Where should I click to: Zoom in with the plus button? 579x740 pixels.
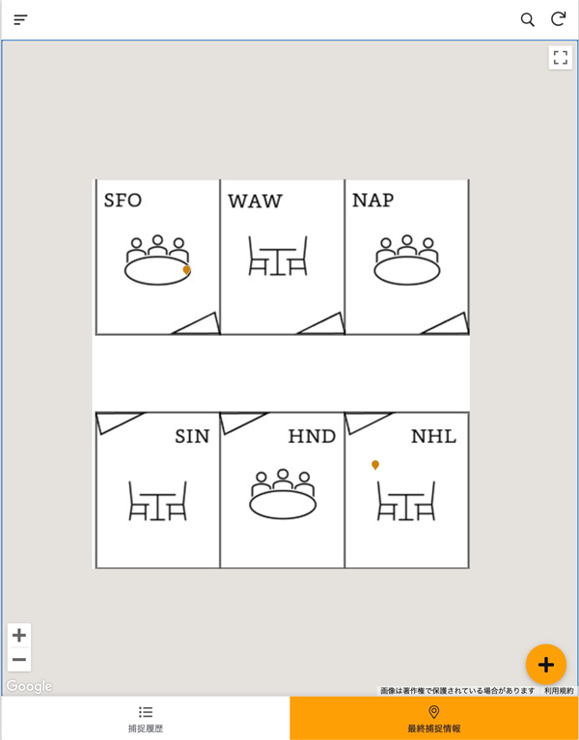(x=19, y=635)
